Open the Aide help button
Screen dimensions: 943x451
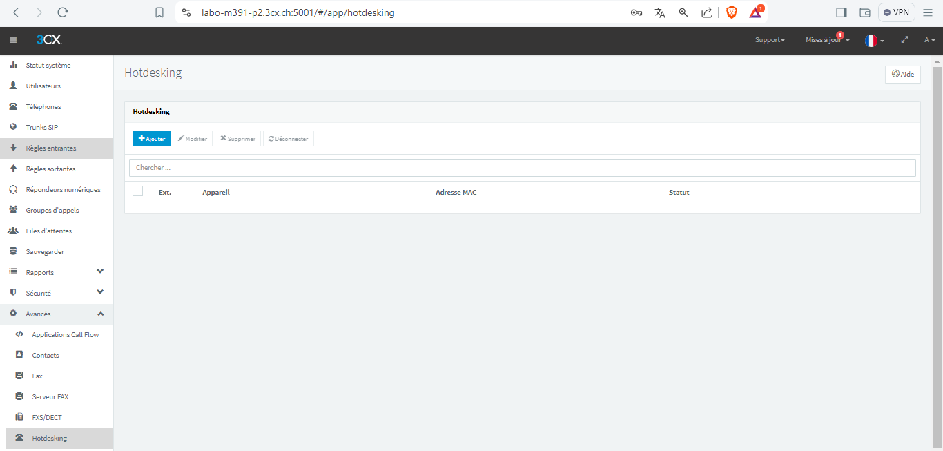902,74
